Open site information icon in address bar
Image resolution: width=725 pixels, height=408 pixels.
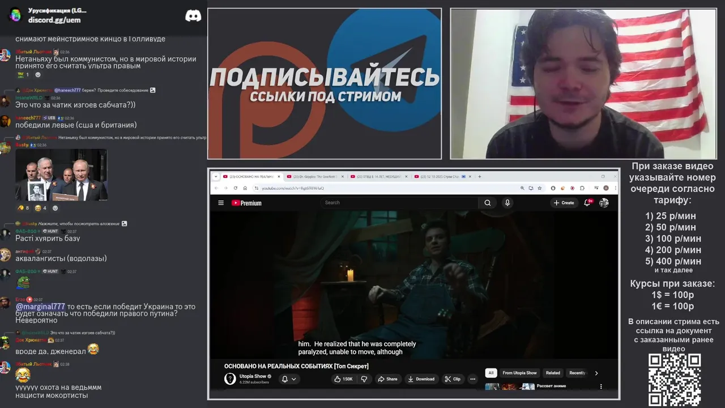255,188
